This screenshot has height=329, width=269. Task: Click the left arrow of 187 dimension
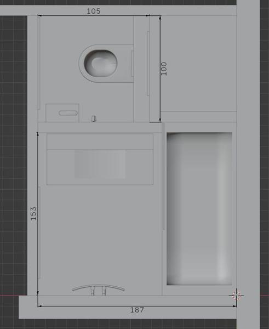(x=39, y=306)
